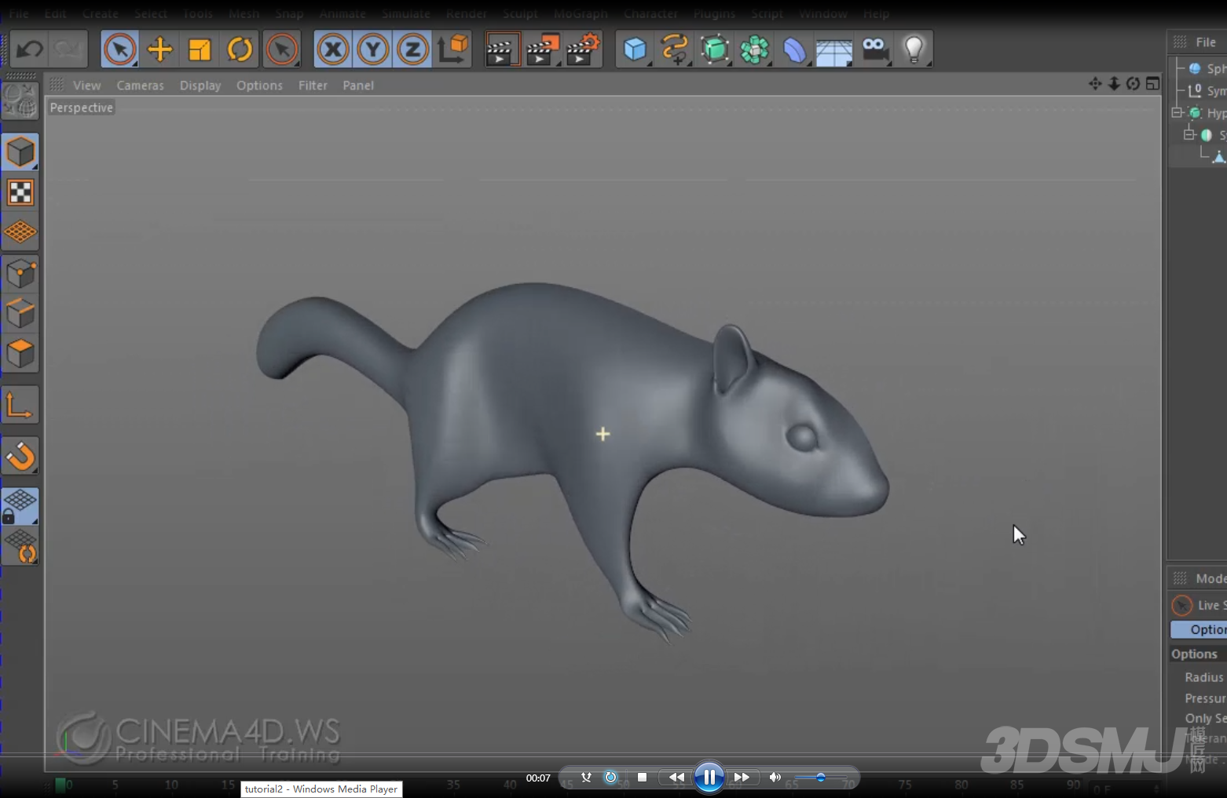Open the Render Settings icon
The width and height of the screenshot is (1227, 798).
point(583,49)
